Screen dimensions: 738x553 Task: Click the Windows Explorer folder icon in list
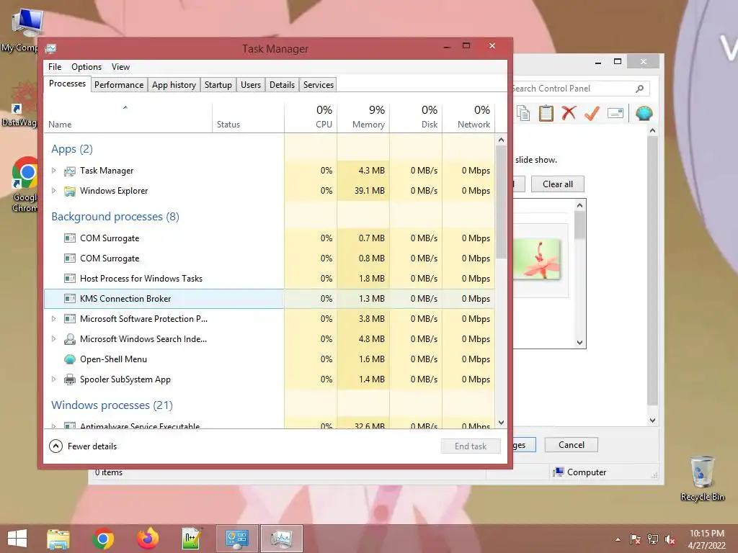pos(70,191)
